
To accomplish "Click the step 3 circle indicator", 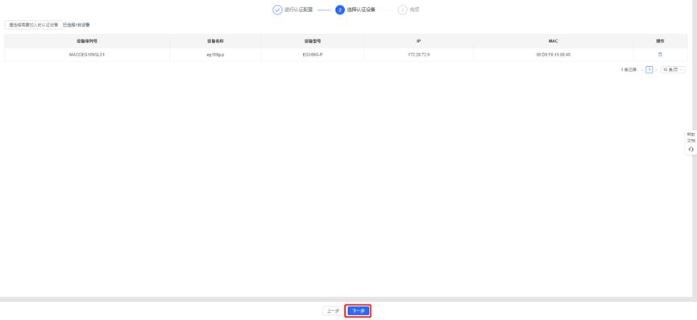I will 402,10.
